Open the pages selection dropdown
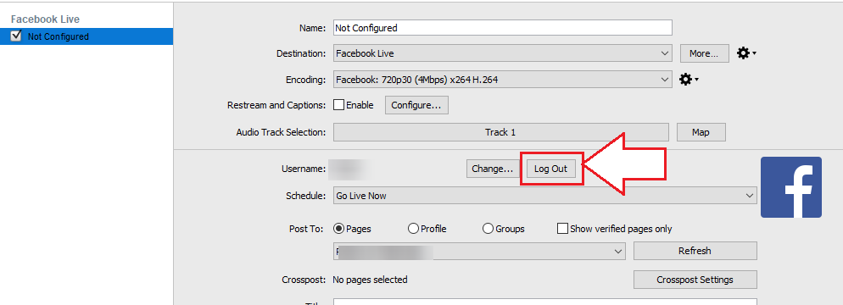 479,251
